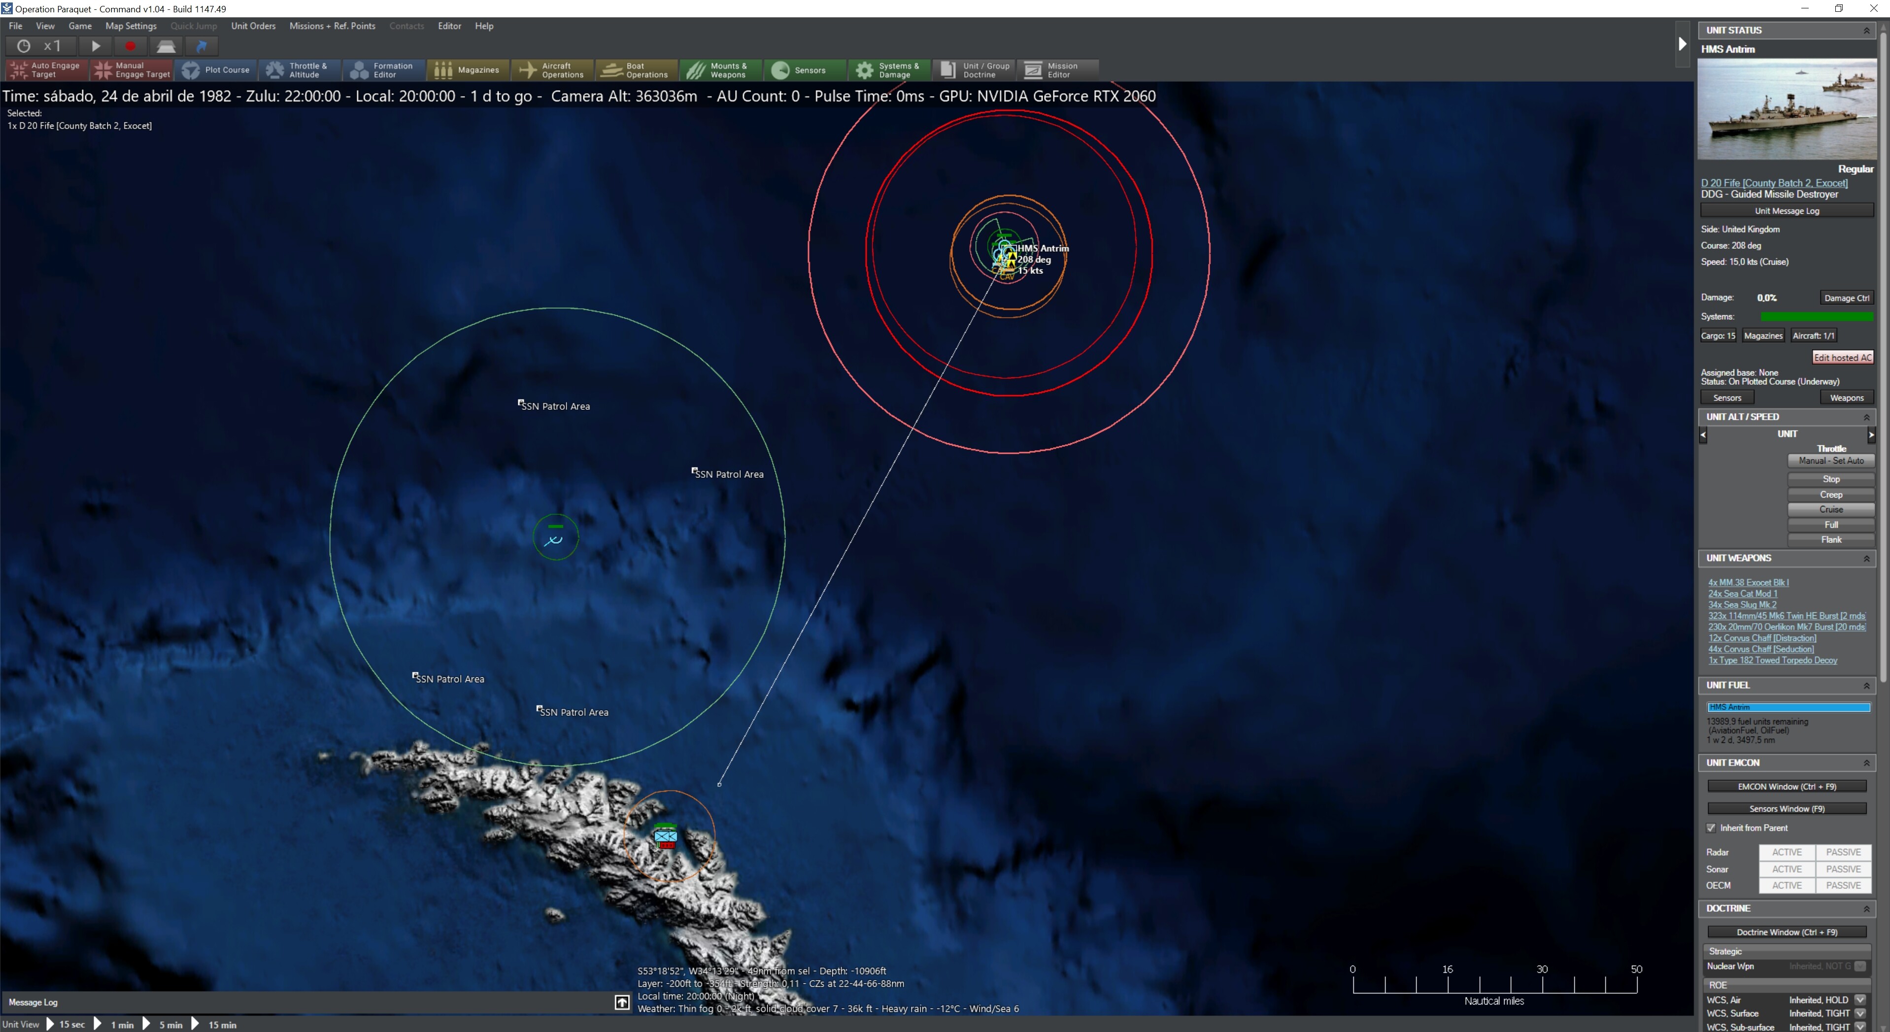The width and height of the screenshot is (1890, 1032).
Task: Open the Throttle & Altitude panel
Action: (299, 69)
